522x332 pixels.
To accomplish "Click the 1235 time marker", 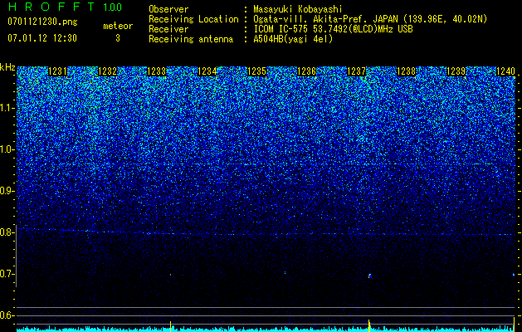I will pyautogui.click(x=256, y=71).
